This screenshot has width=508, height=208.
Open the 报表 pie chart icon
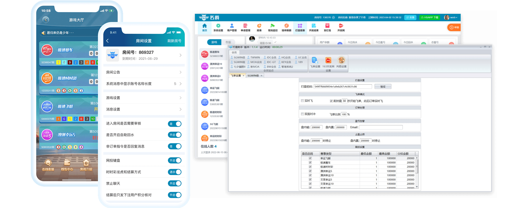point(259,26)
